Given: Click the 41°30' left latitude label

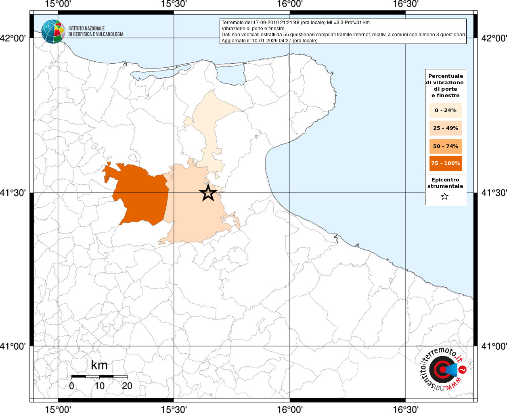Looking at the screenshot, I should (13, 193).
